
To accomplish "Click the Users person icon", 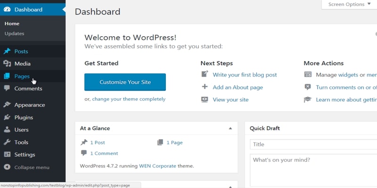I will pos(7,130).
